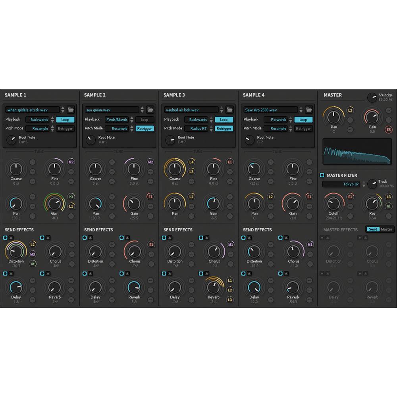Toggle the Distortion send enable on Sample 3
Viewport: 397px width, 397px height.
(x=164, y=237)
